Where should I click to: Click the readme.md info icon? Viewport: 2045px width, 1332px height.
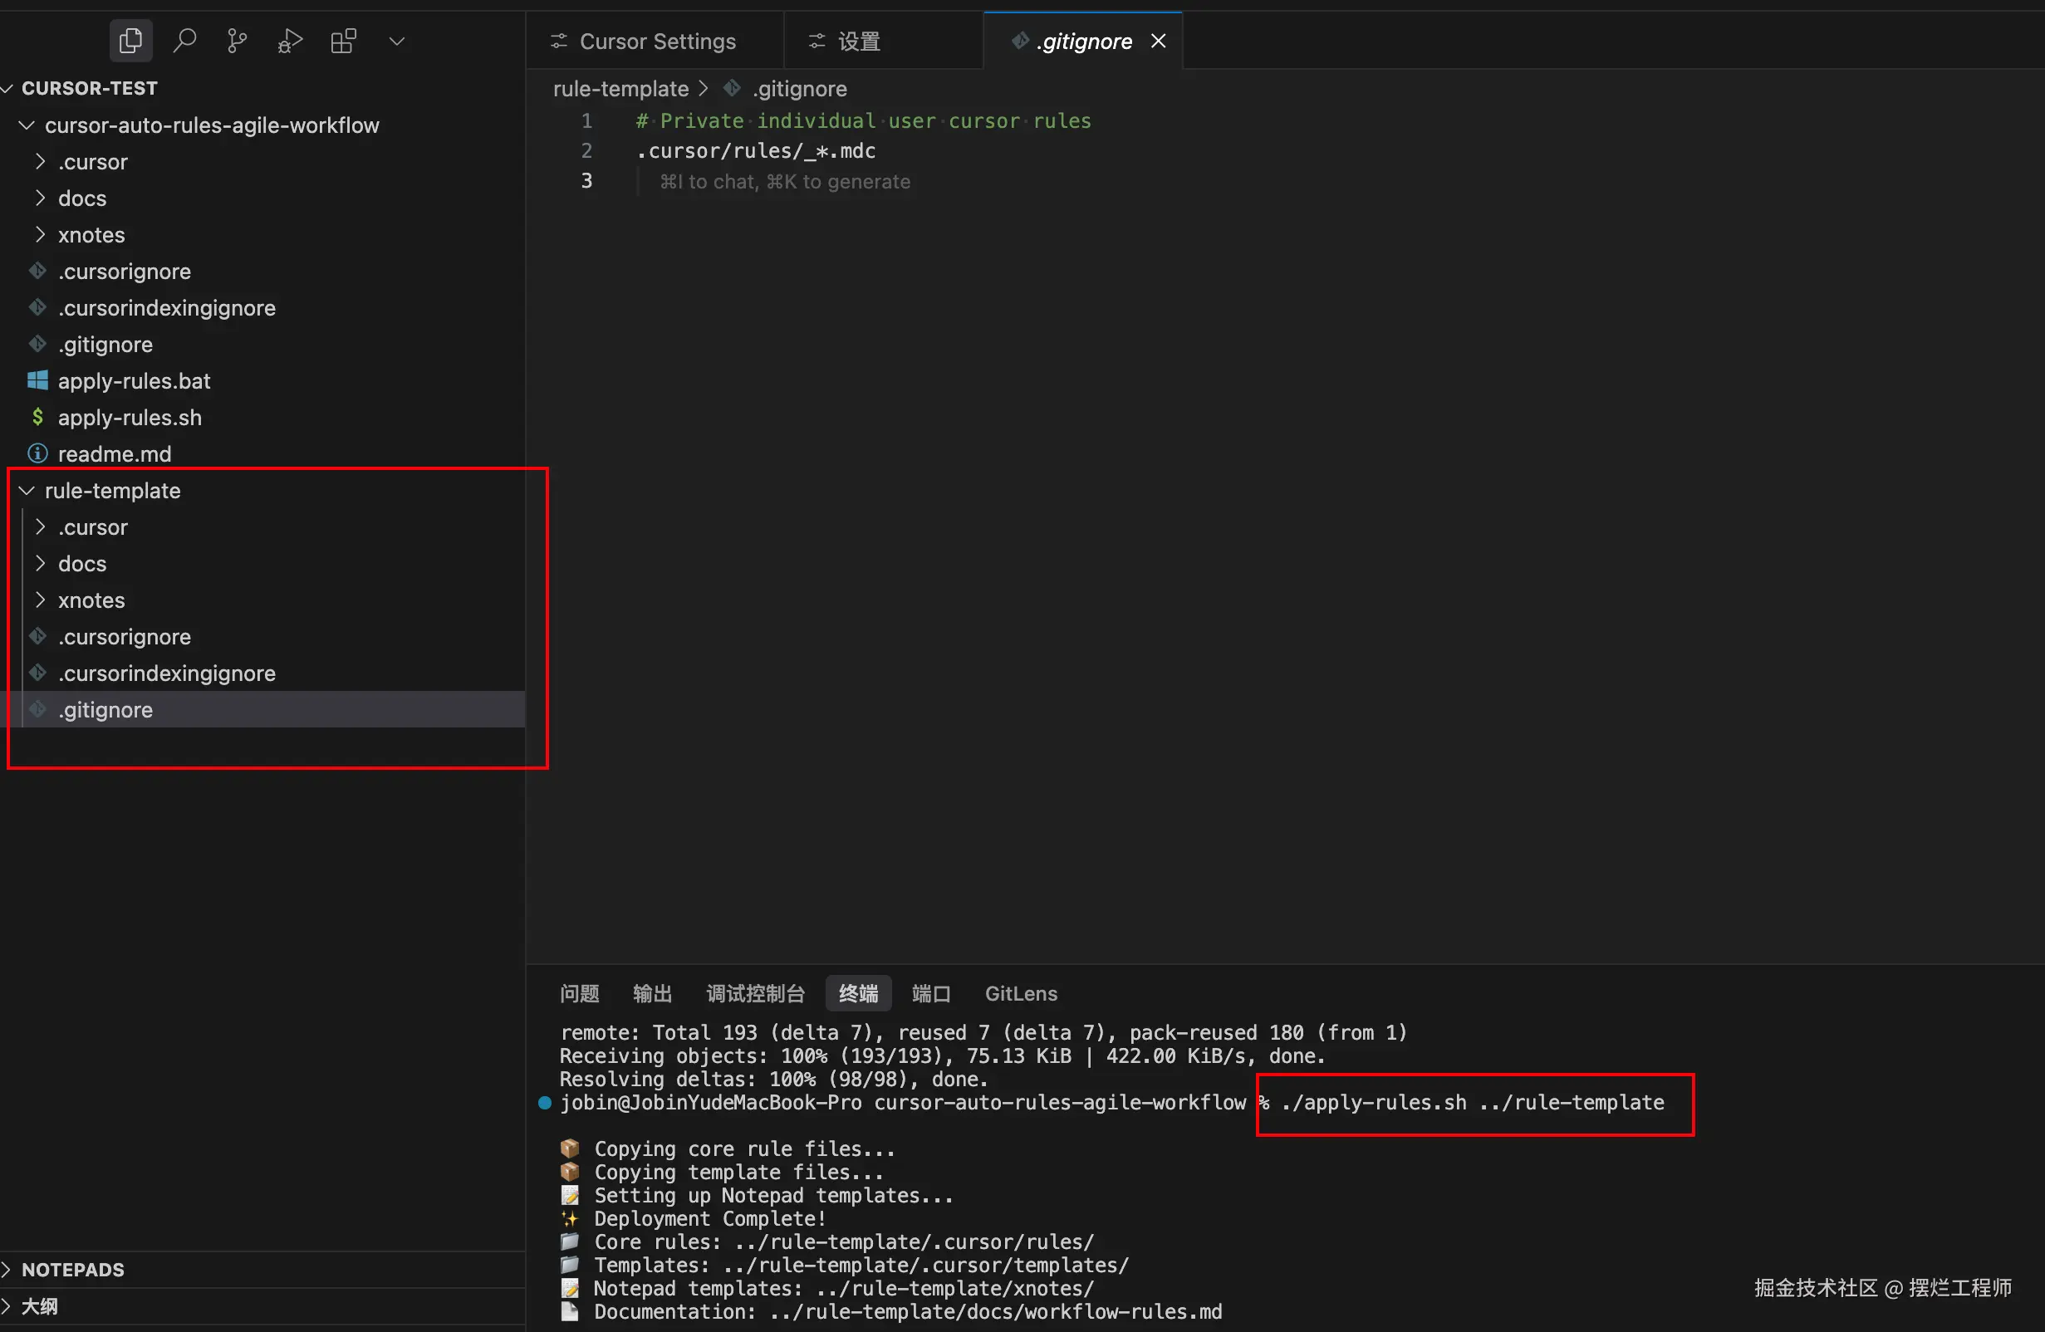(38, 453)
